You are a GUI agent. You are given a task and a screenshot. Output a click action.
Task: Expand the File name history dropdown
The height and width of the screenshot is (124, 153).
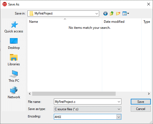point(119,102)
